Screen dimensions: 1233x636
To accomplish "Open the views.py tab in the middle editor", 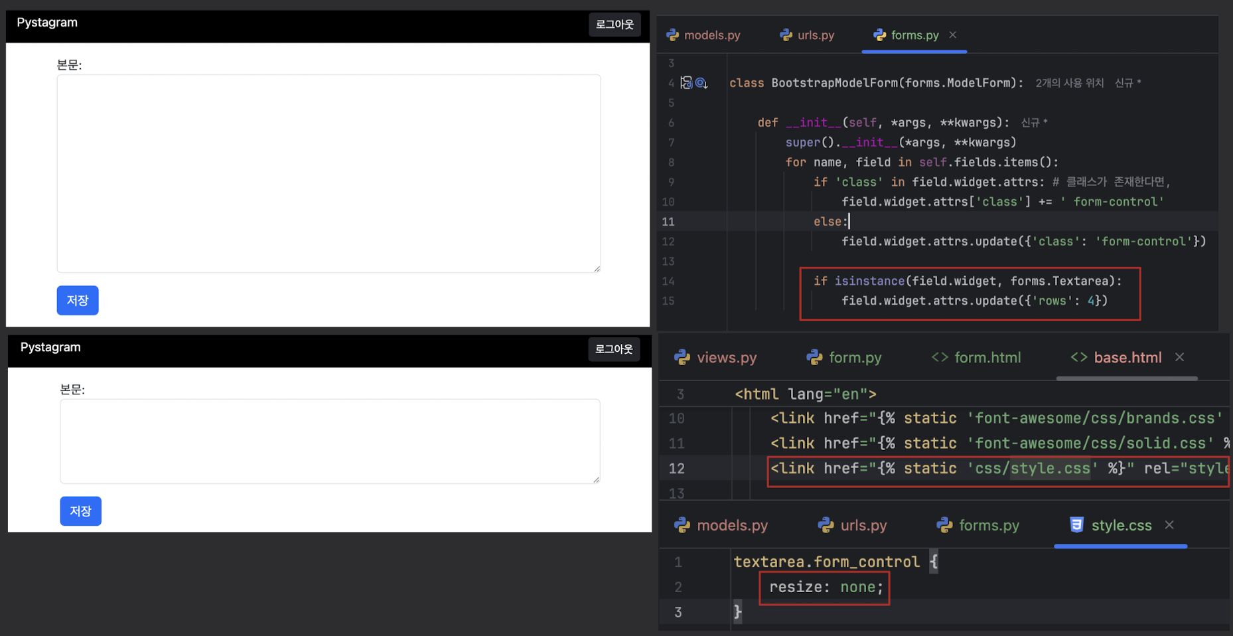I will 715,357.
